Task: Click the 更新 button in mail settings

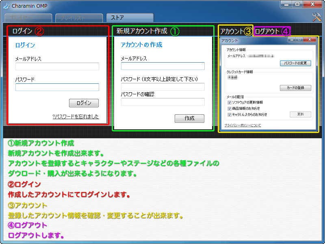Action: (x=300, y=114)
